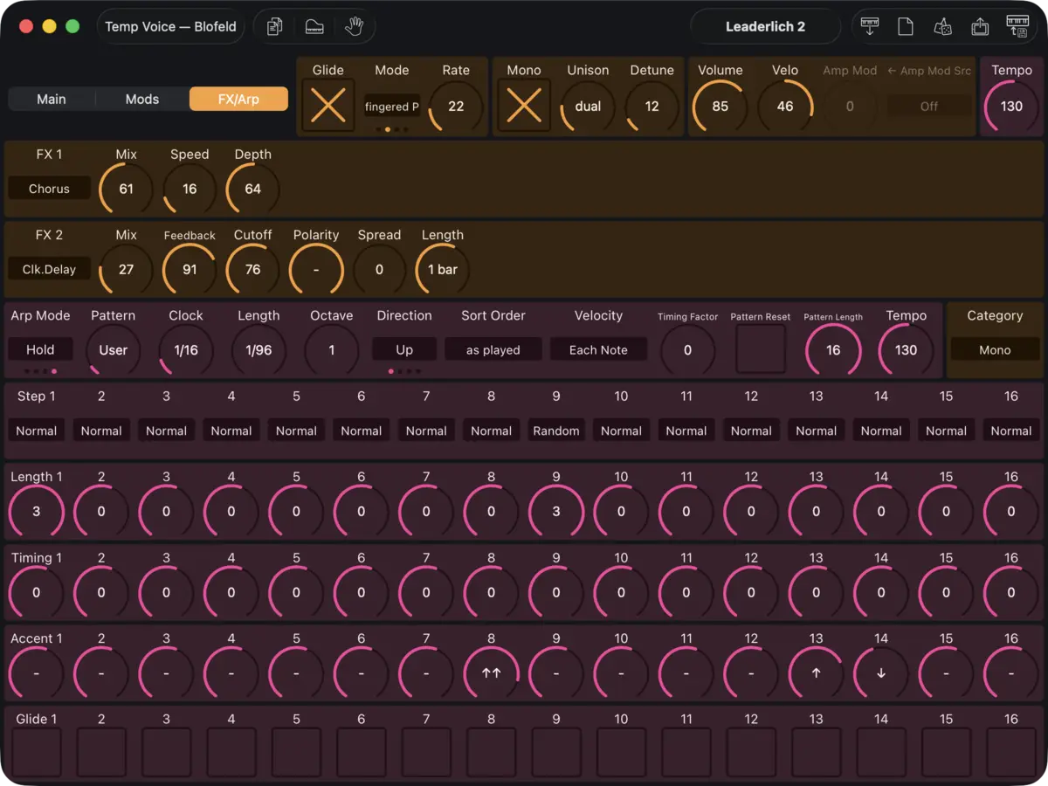Enable the Glide step 16 box
1048x786 pixels.
[1011, 753]
